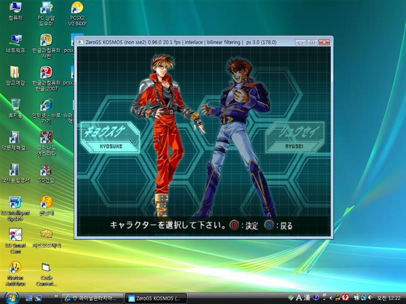The image size is (406, 304).
Task: Open the 망고예감 folder
Action: pos(16,76)
